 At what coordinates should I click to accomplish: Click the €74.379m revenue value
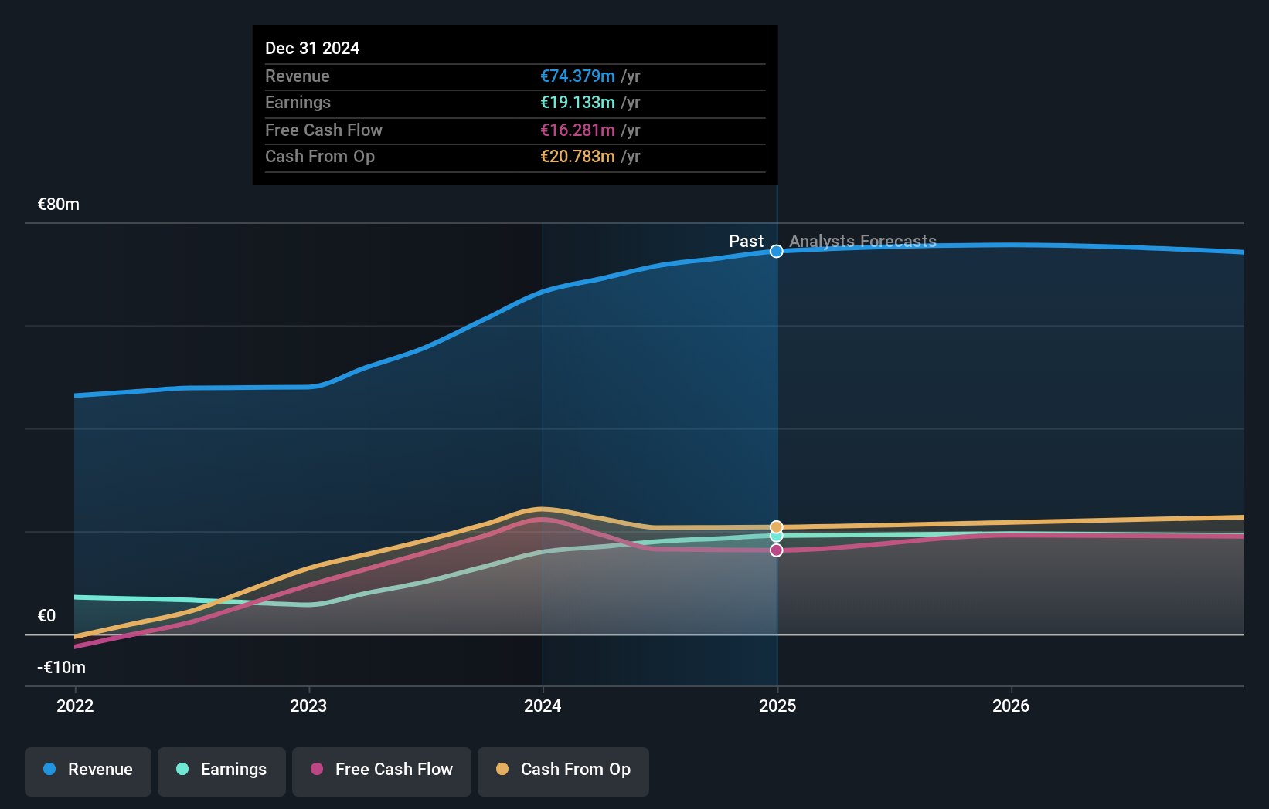[x=577, y=76]
